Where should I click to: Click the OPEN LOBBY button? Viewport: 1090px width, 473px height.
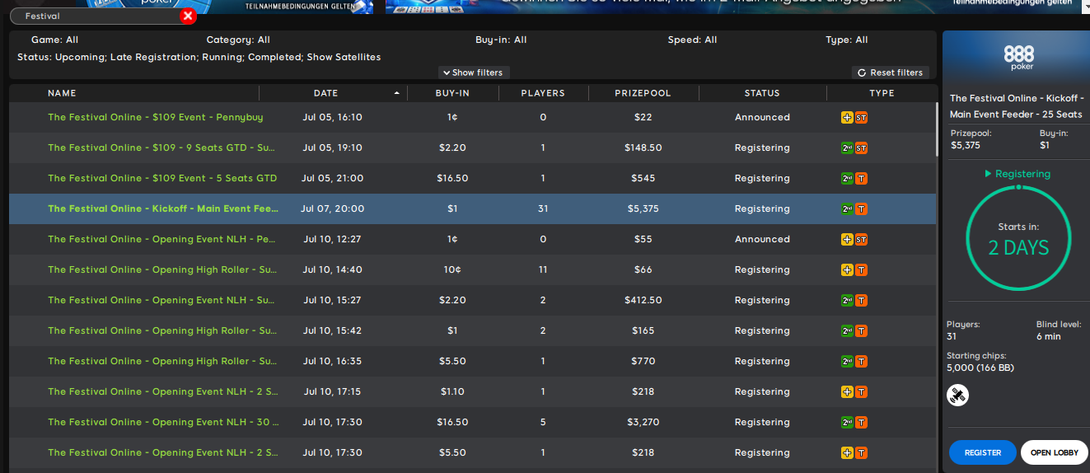pos(1055,452)
